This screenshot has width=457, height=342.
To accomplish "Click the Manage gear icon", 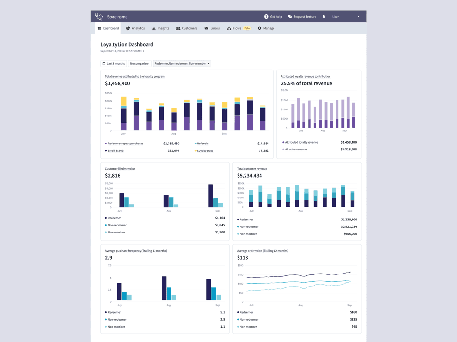I will [260, 28].
